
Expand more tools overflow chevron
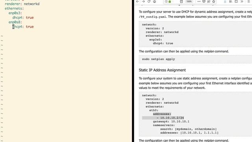(x=242, y=2)
